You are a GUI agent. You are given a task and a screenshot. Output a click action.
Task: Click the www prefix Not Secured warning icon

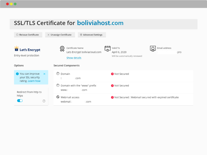point(112,86)
